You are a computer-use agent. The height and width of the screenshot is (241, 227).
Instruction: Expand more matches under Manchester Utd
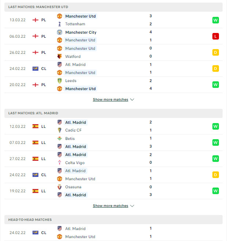click(110, 100)
